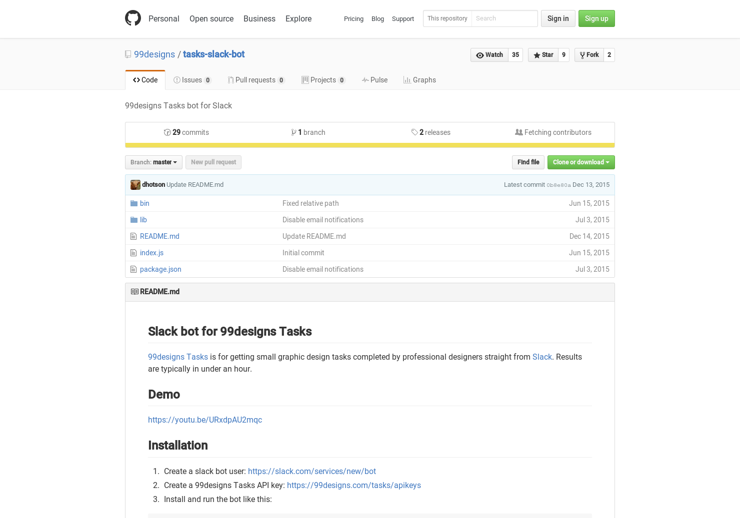Click the GitHub octocat logo
The height and width of the screenshot is (518, 740).
click(133, 18)
